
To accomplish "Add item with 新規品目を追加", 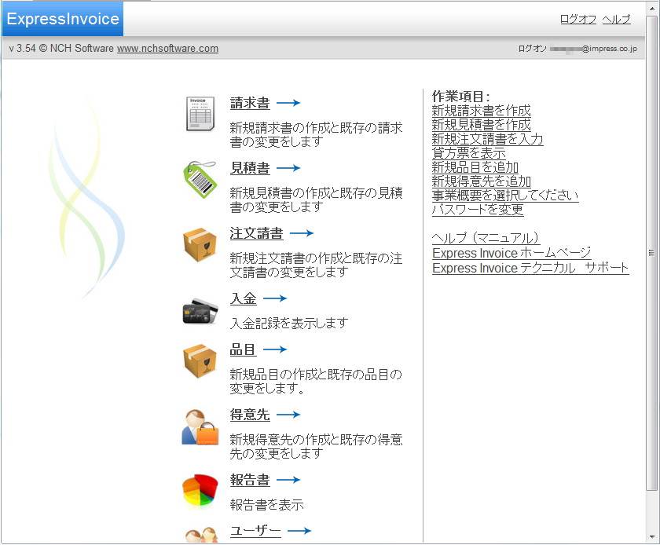I will pyautogui.click(x=476, y=167).
